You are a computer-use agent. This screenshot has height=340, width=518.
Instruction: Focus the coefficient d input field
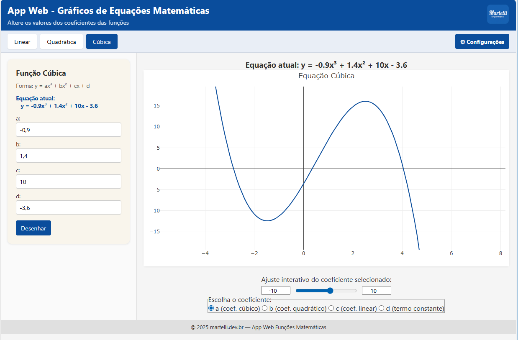tap(69, 208)
